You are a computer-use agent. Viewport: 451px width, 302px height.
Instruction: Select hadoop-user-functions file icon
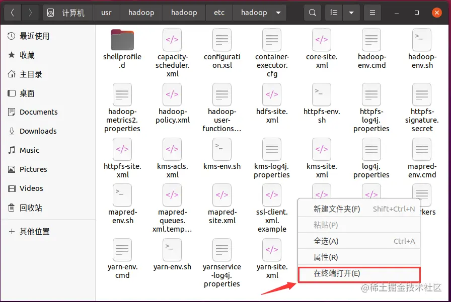pyautogui.click(x=222, y=94)
